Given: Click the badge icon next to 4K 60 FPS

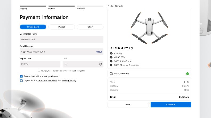Looking at the screenshot, I should [111, 57].
